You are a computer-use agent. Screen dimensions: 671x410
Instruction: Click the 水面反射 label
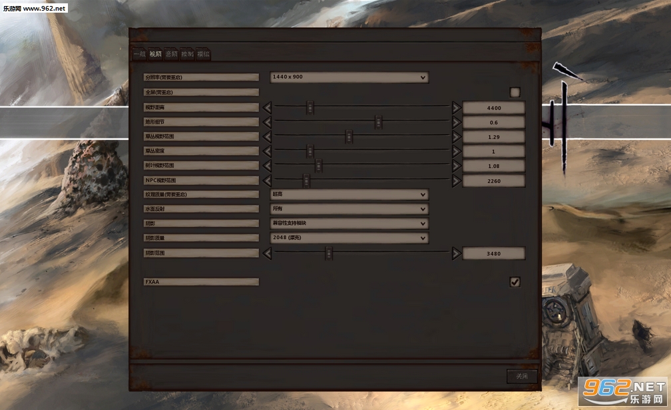201,209
